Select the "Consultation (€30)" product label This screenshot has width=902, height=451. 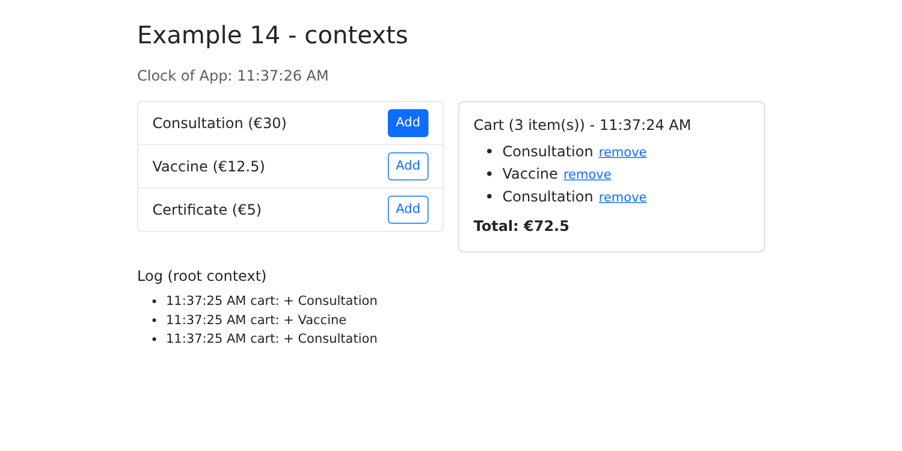[x=219, y=123]
